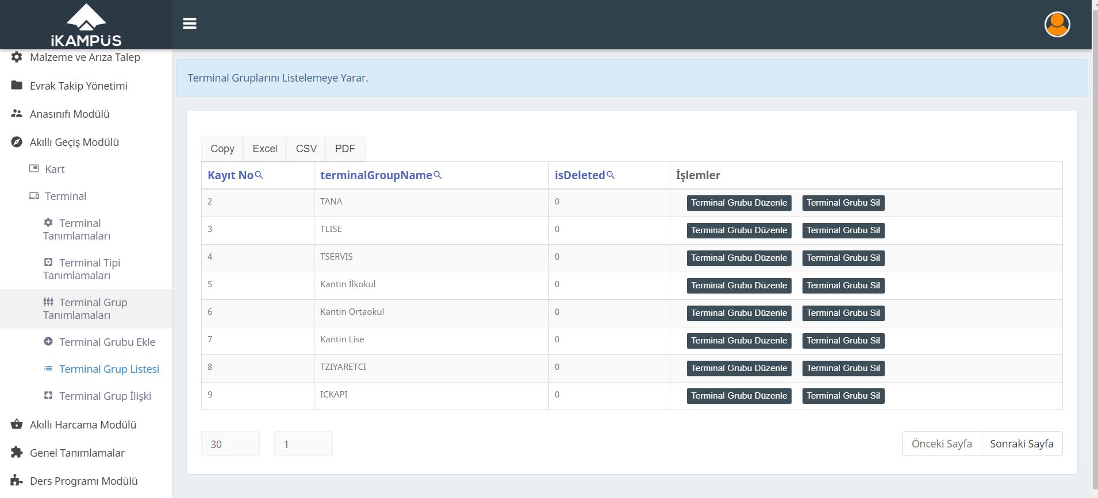Screen dimensions: 1098x498
Task: Click the search icon next to terminalGroupName
Action: [x=437, y=175]
